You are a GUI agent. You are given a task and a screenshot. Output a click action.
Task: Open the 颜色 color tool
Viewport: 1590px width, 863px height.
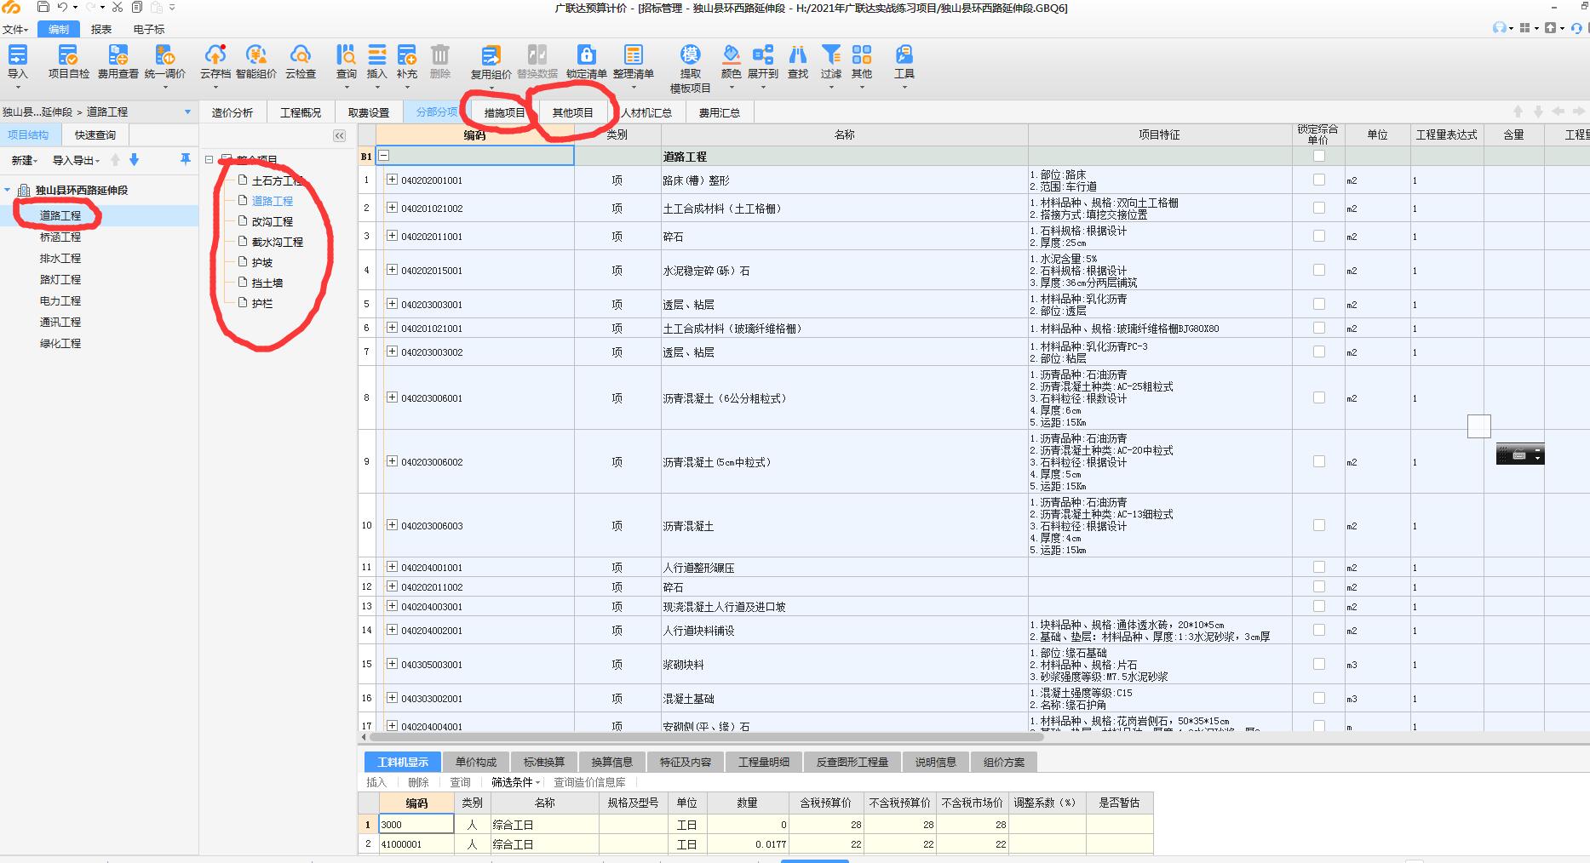[x=731, y=61]
